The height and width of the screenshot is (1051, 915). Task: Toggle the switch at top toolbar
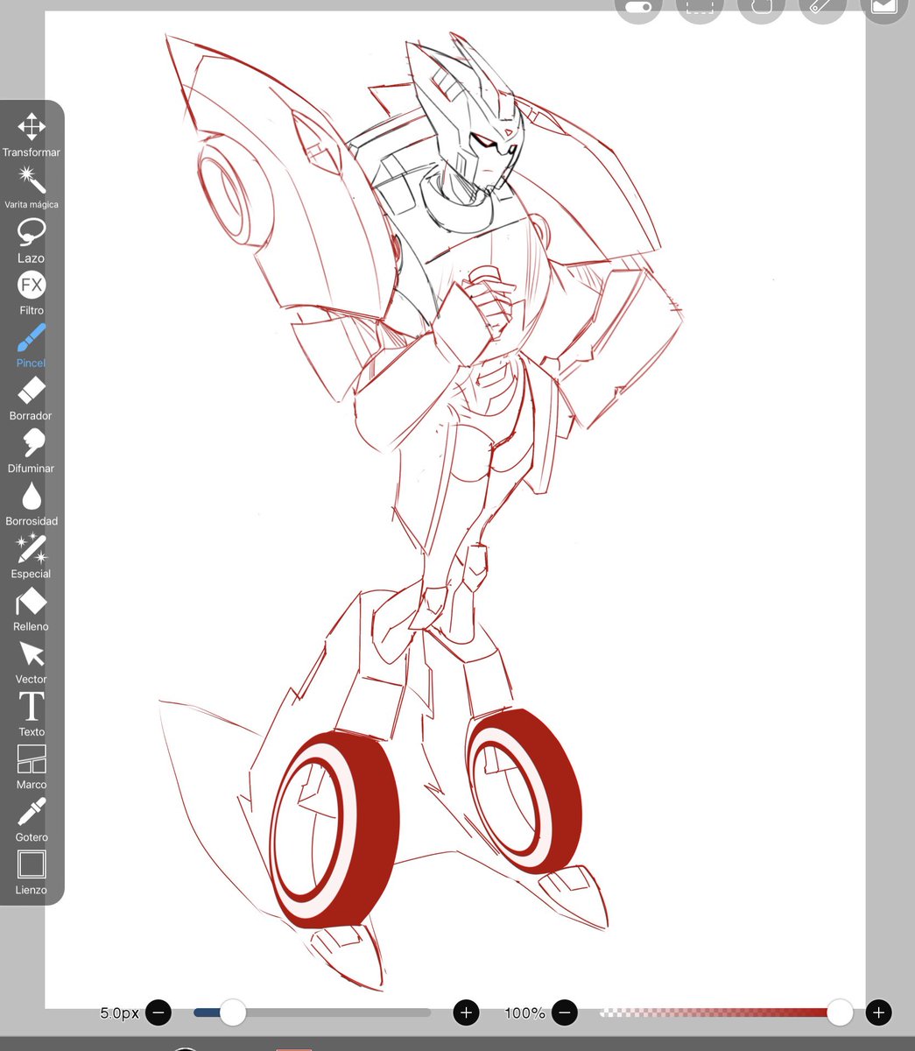coord(638,7)
